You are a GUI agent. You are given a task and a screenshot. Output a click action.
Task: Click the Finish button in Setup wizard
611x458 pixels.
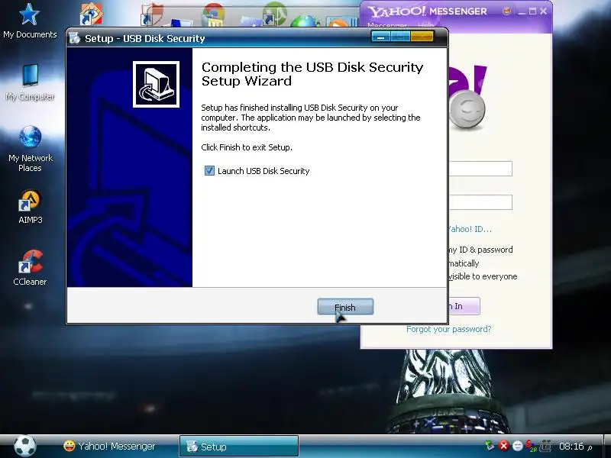click(345, 307)
